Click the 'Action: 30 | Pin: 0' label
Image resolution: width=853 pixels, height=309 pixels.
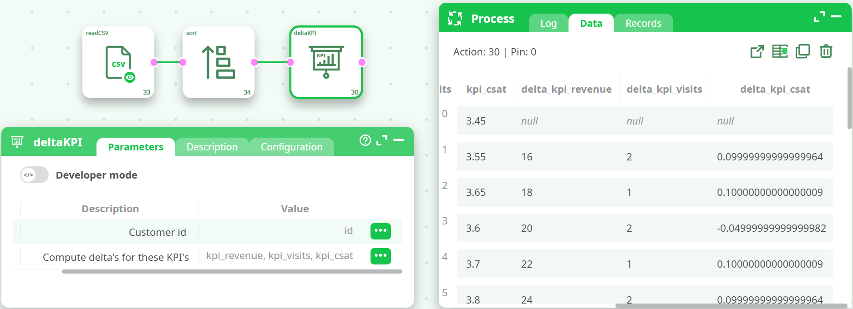495,52
